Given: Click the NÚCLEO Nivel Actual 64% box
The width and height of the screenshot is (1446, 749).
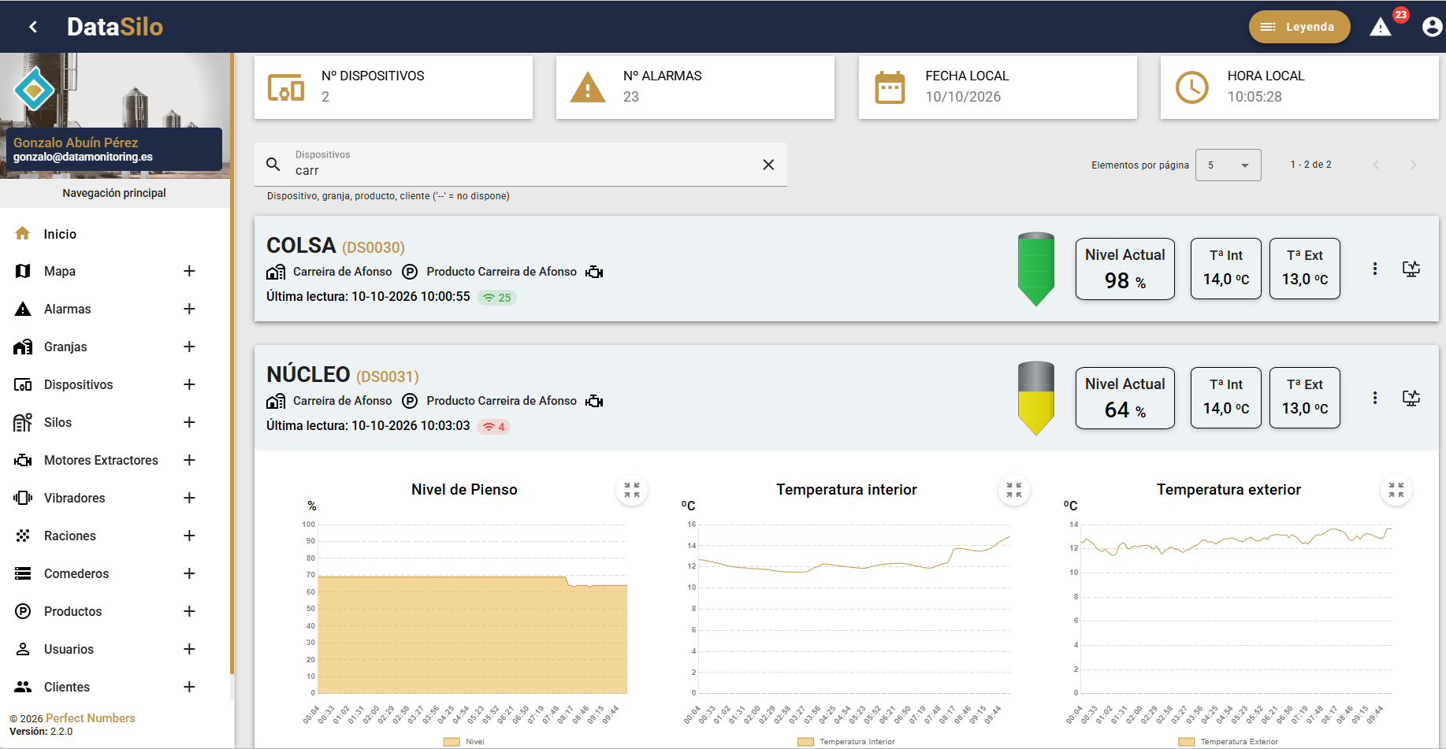Looking at the screenshot, I should point(1125,398).
